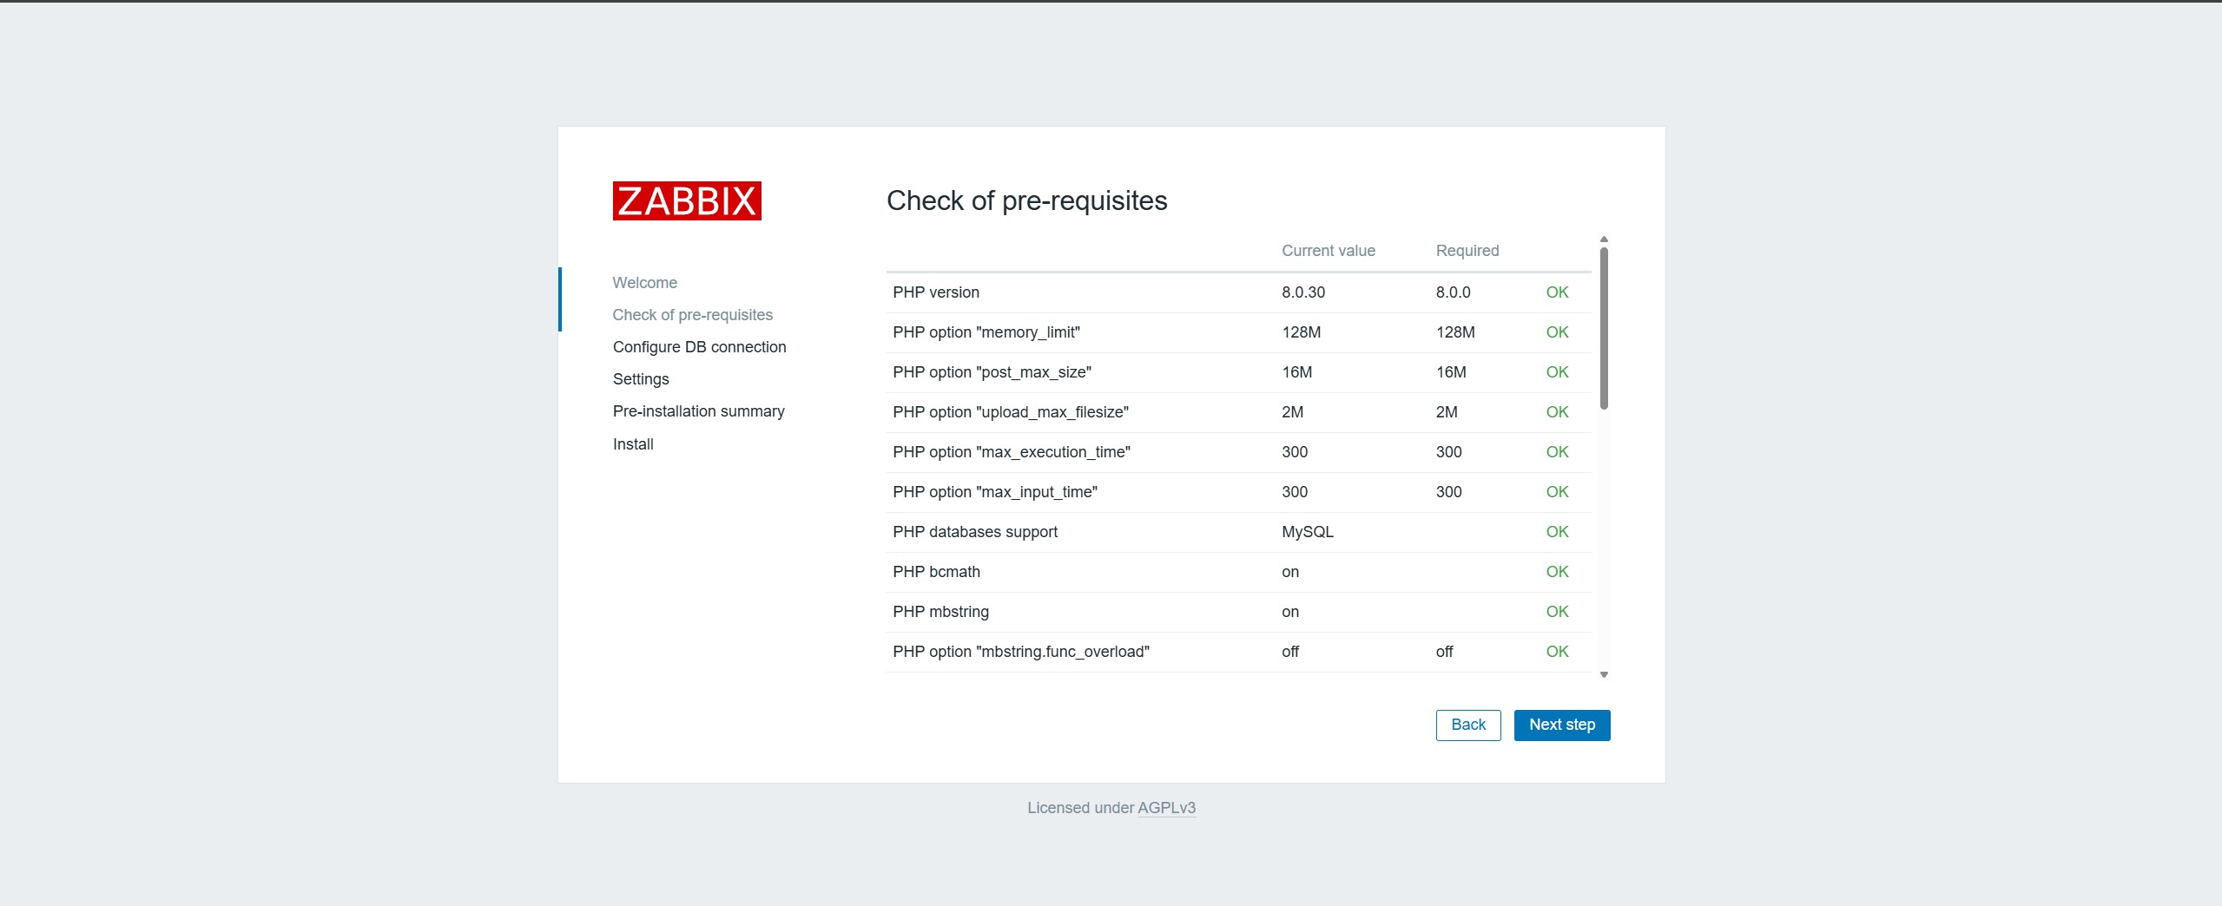This screenshot has height=906, width=2222.
Task: Click the PHP option "max_input_time" label
Action: point(995,492)
